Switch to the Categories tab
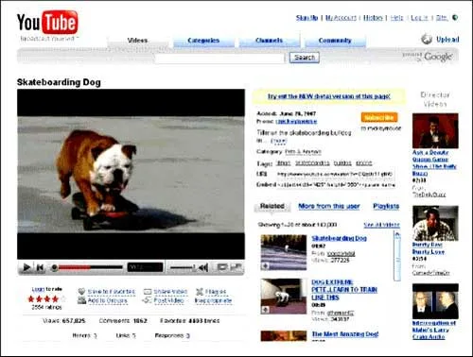The width and height of the screenshot is (473, 357). (203, 41)
